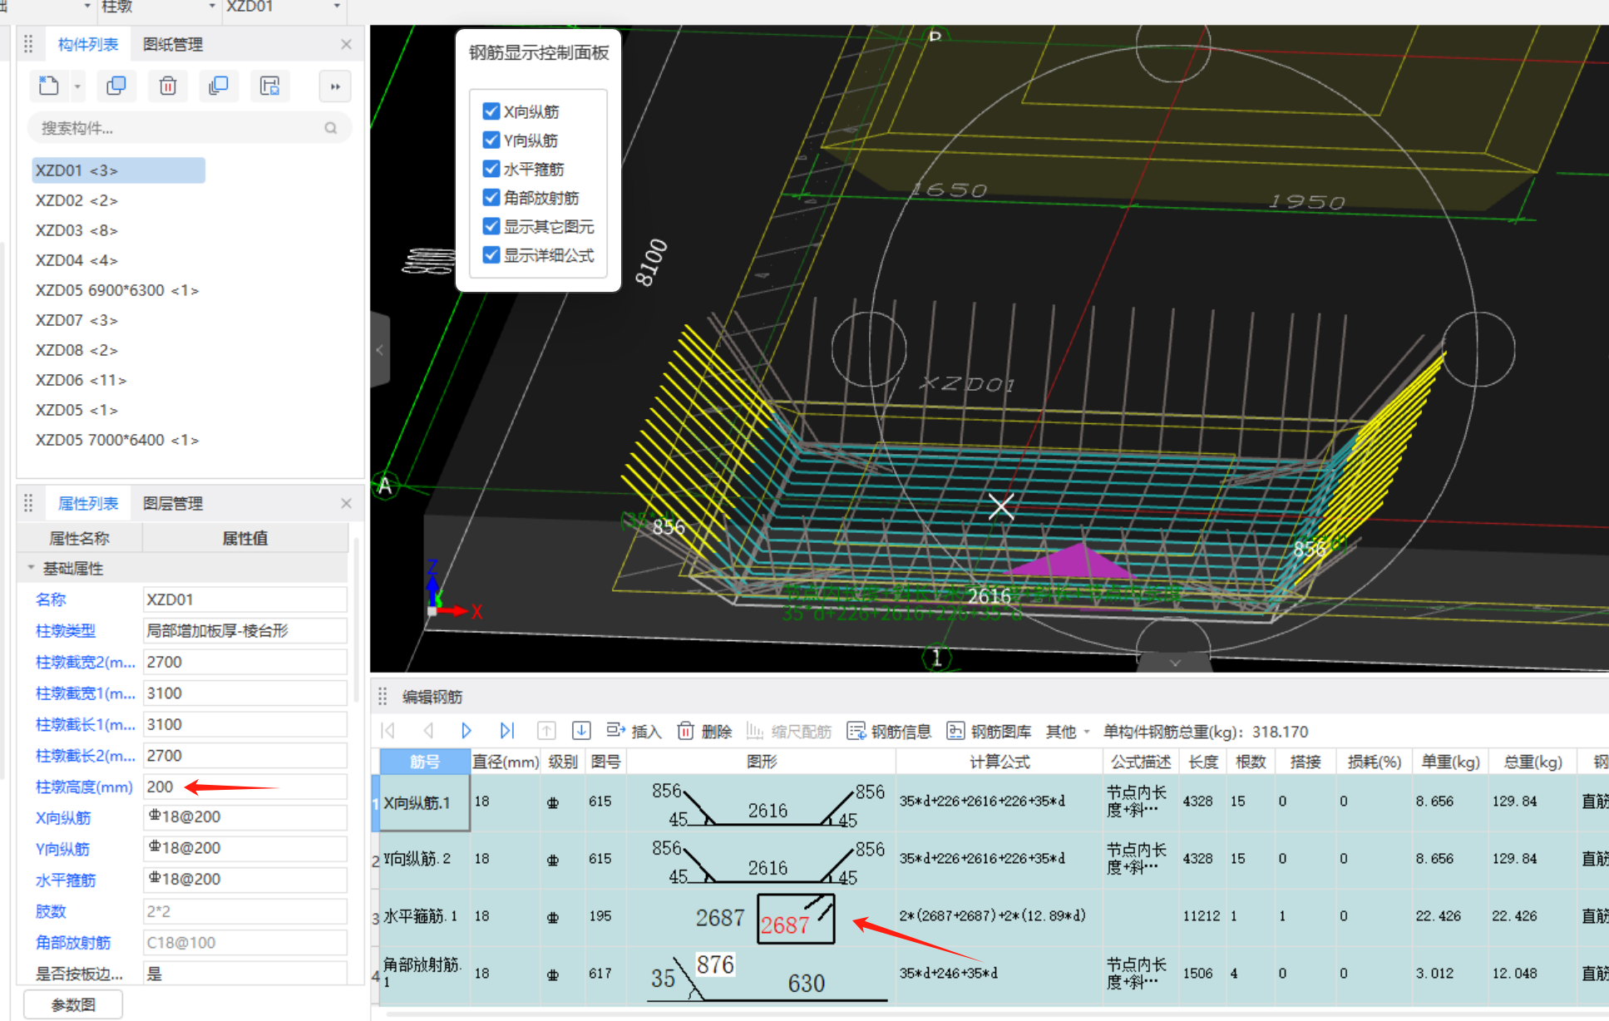Expand more component list toolbar options

coord(335,86)
